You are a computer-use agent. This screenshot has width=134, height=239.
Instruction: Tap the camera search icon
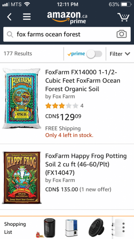[122, 34]
